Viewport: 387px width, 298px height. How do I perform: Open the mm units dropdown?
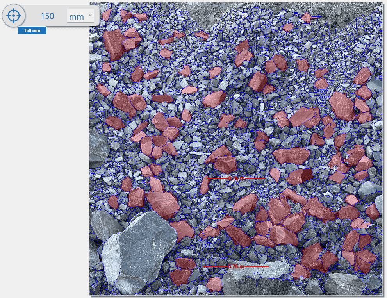coord(80,16)
